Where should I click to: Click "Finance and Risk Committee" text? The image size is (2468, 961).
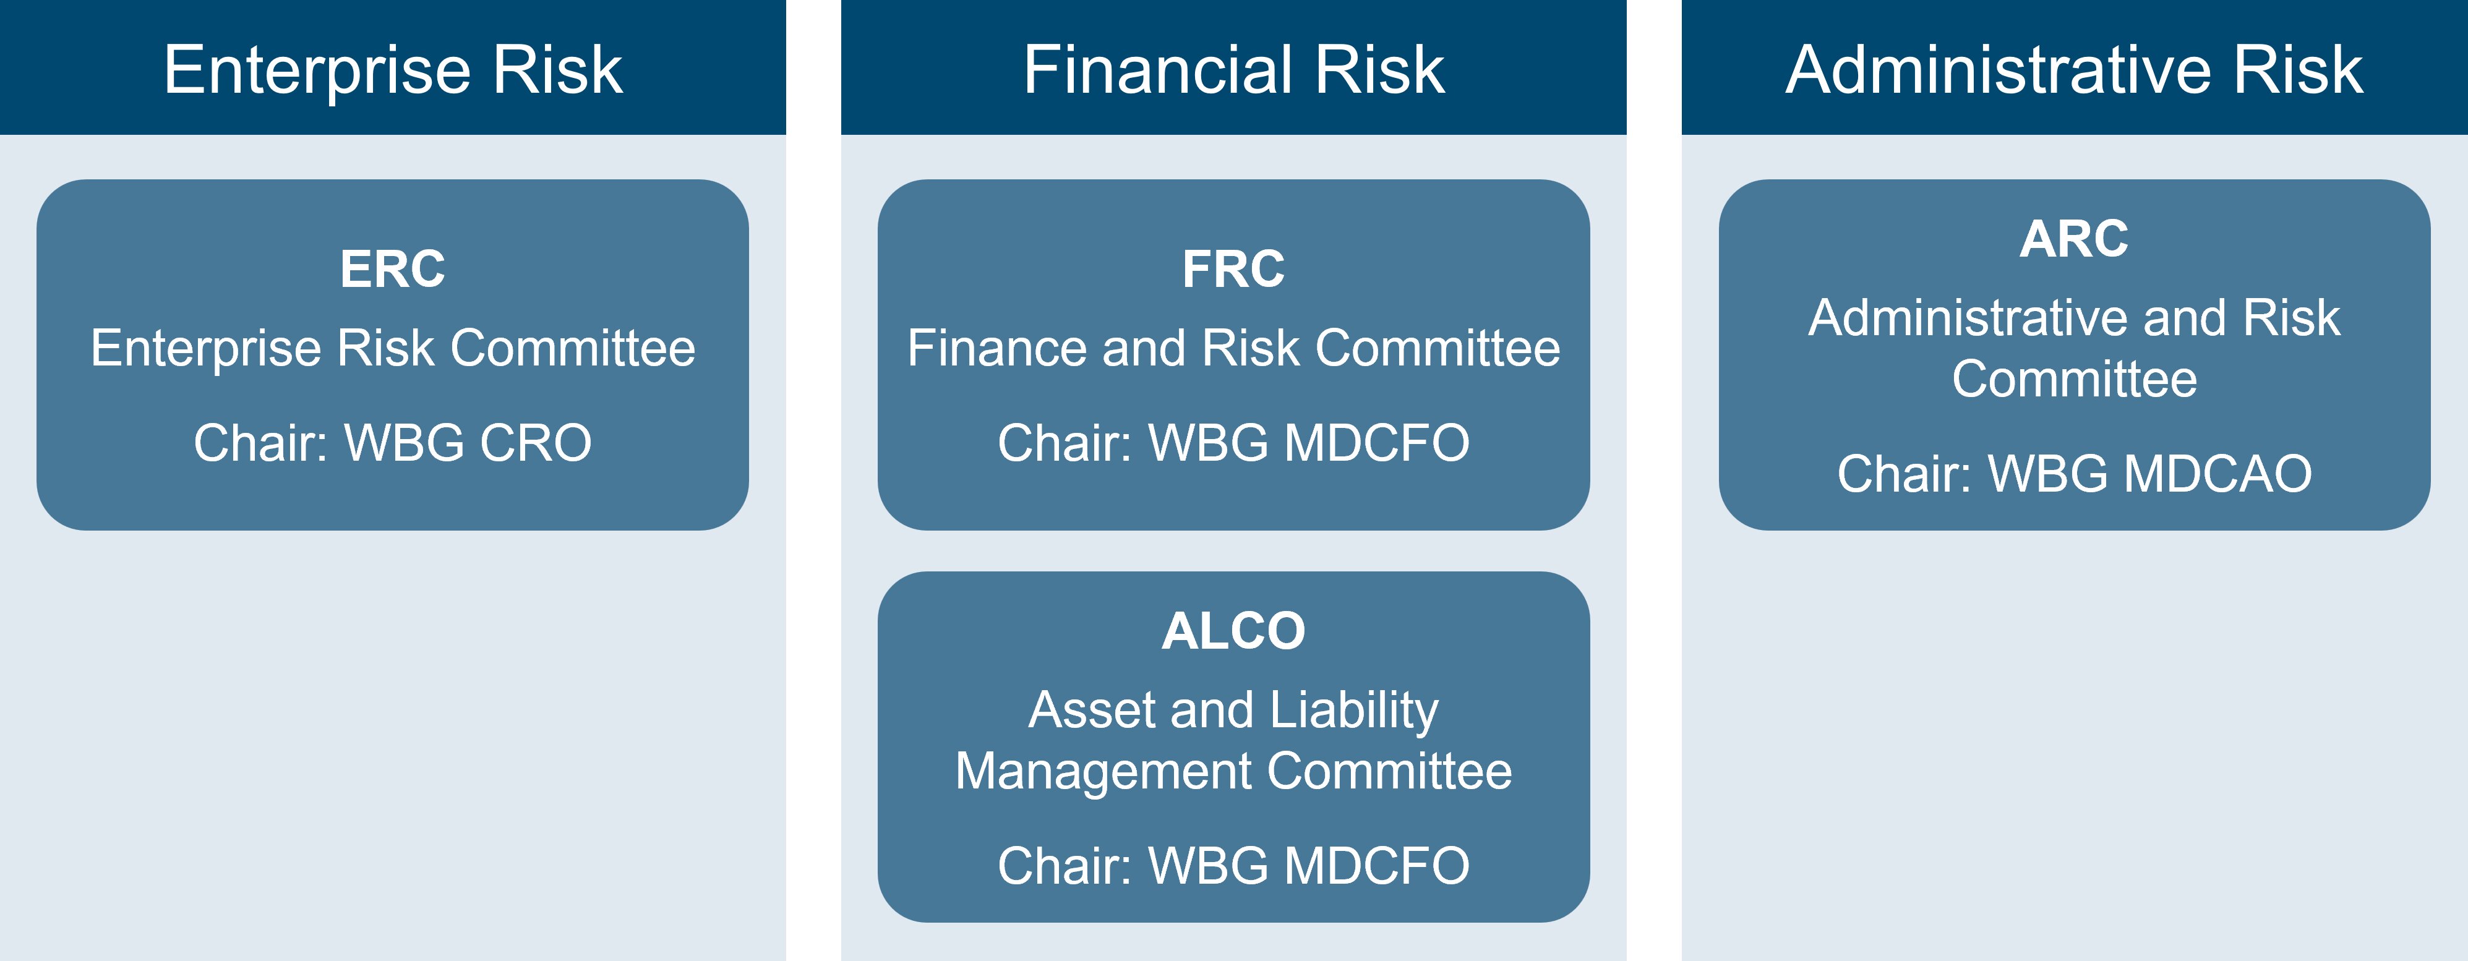[x=1233, y=348]
